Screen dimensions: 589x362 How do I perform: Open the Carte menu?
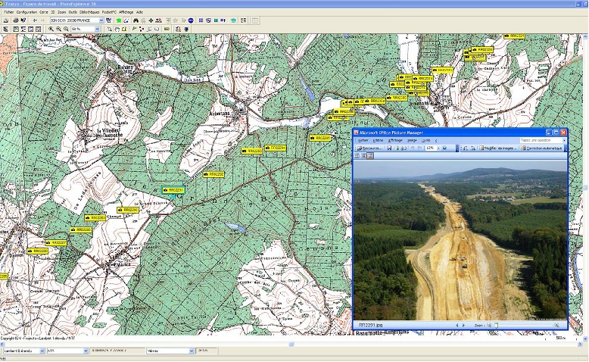click(x=44, y=12)
